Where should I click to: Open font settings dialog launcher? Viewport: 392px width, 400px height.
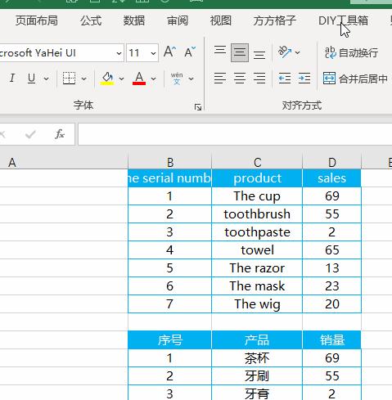tap(198, 107)
